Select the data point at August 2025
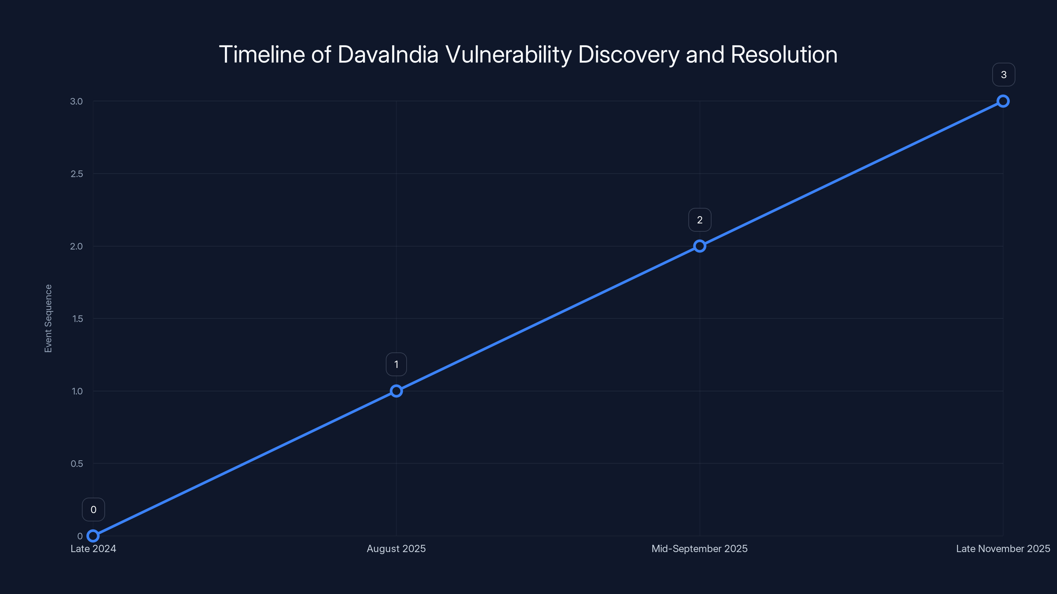This screenshot has height=594, width=1057. (x=396, y=391)
